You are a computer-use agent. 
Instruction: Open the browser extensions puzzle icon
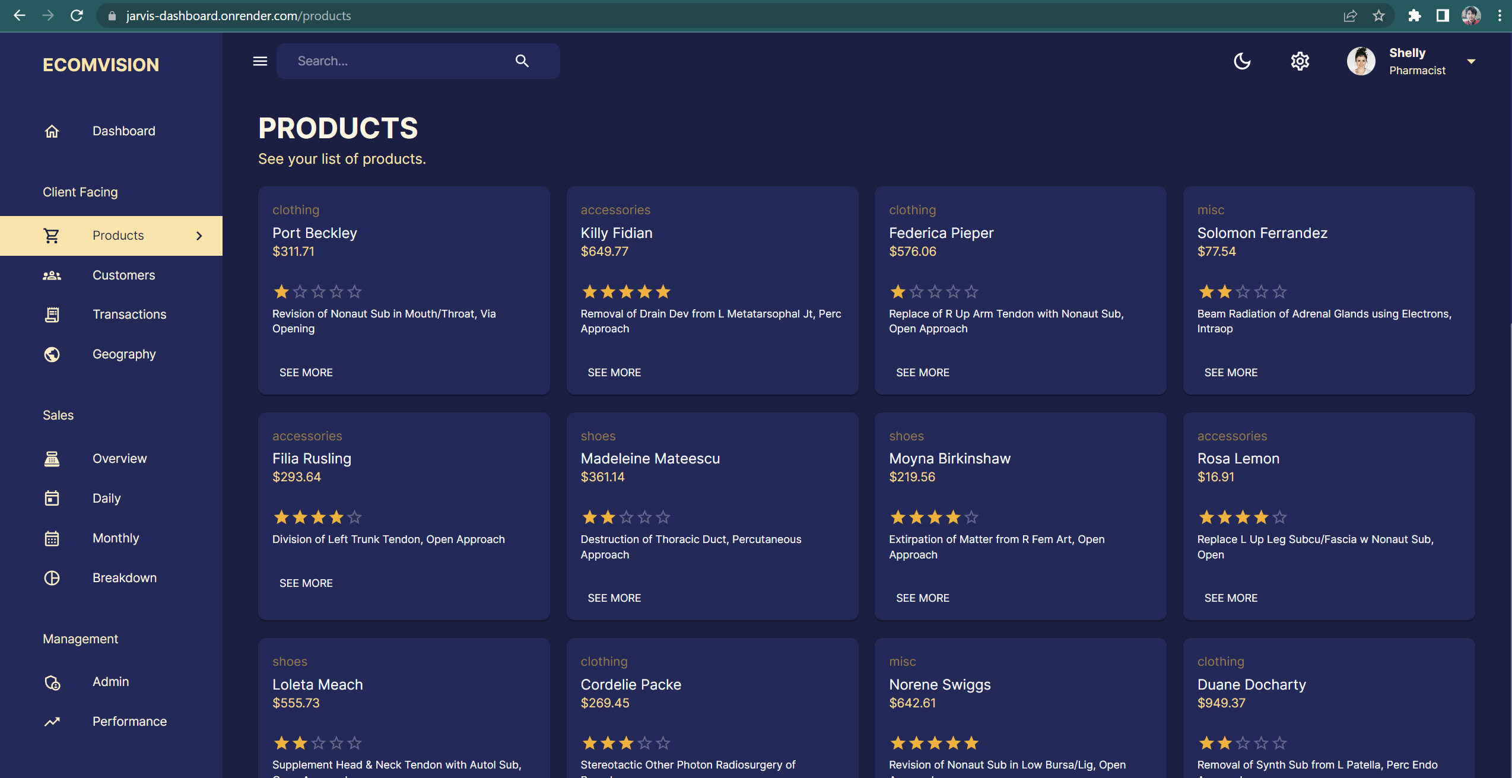click(x=1414, y=15)
